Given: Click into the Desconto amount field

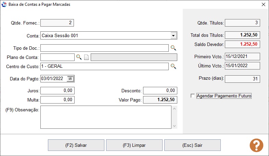Looking at the screenshot, I should (160, 91).
